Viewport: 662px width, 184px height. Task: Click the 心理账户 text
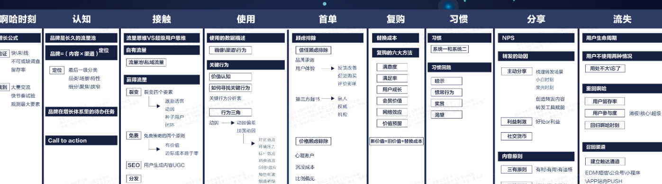(305, 155)
